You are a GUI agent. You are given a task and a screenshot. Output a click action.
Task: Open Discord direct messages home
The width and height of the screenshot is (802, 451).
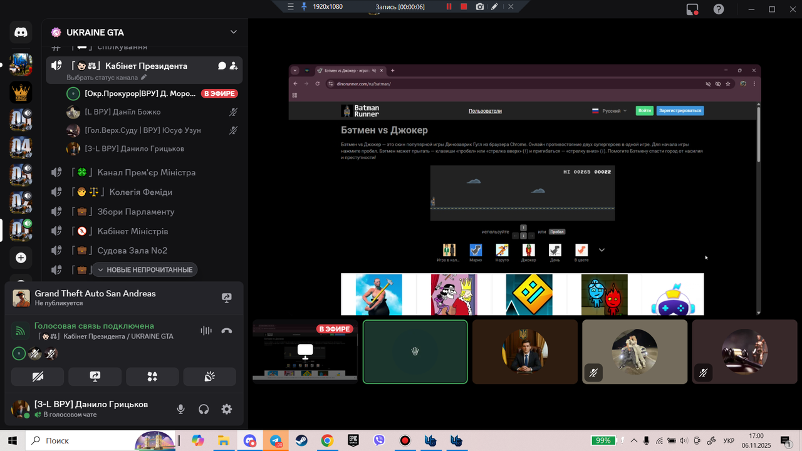[x=21, y=33]
